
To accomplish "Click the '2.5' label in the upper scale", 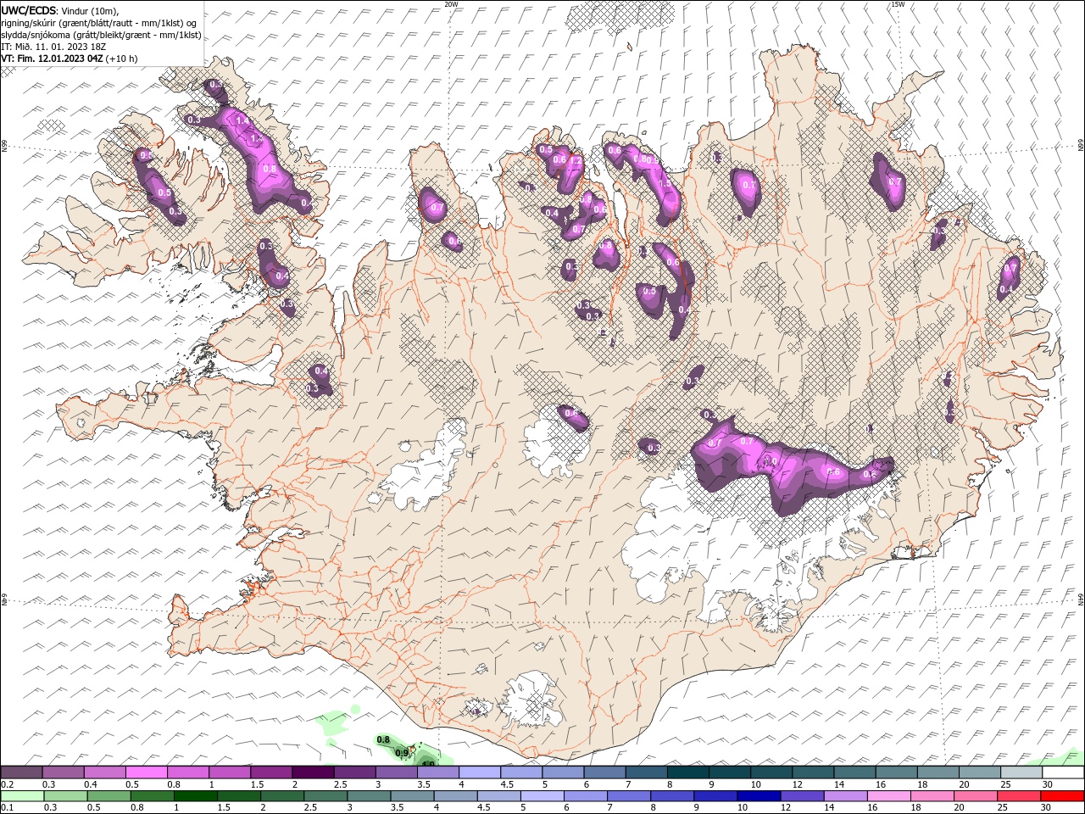I will (342, 784).
